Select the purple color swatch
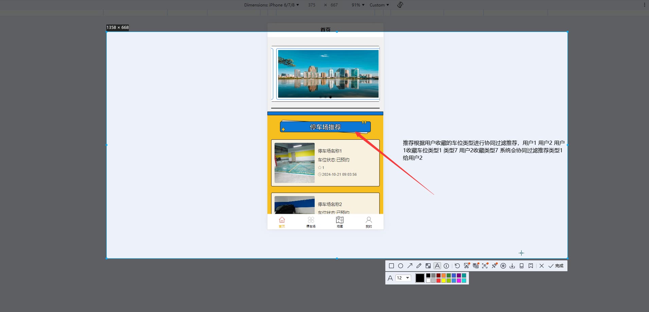The height and width of the screenshot is (312, 649). click(x=459, y=276)
